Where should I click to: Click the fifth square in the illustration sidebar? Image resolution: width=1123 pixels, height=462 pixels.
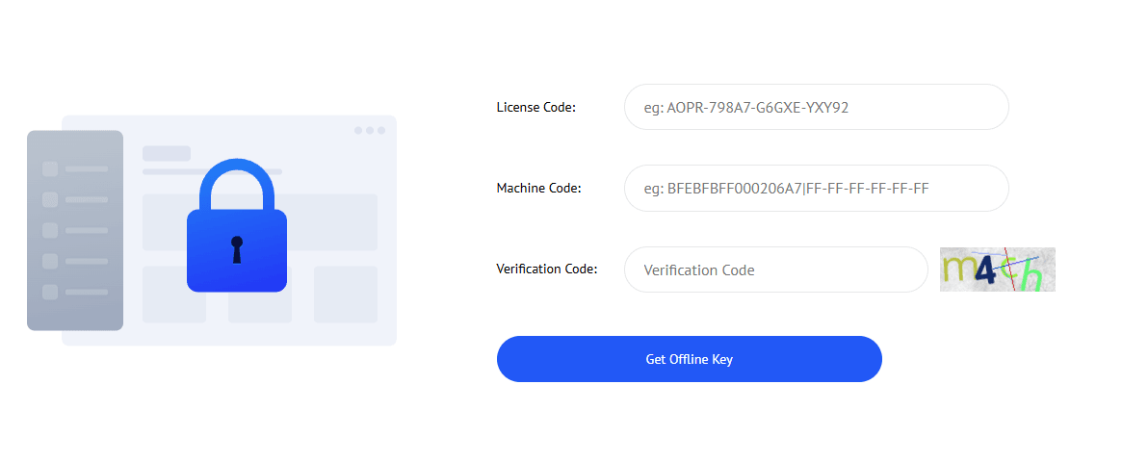point(50,292)
